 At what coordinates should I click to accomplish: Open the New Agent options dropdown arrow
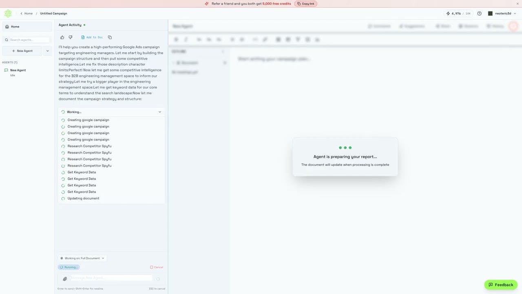47,51
